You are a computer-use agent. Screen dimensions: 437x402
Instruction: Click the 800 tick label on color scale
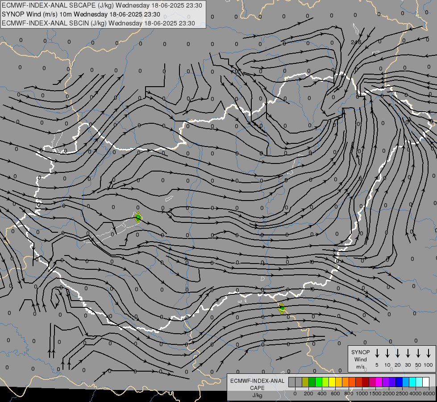point(349,394)
